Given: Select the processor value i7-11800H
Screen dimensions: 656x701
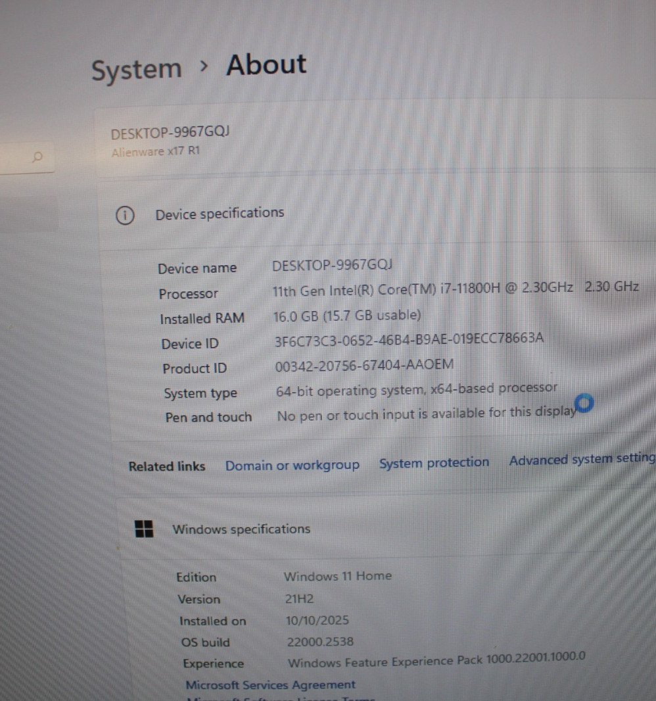Looking at the screenshot, I should click(x=456, y=289).
